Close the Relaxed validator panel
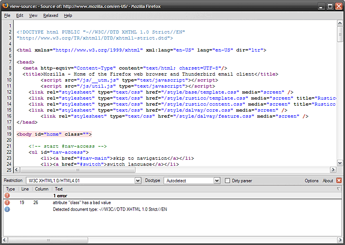 pos(339,180)
